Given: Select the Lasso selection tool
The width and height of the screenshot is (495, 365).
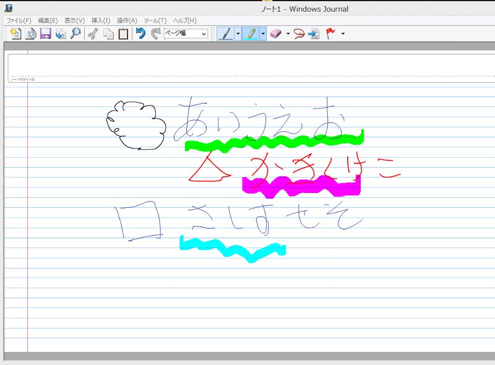Looking at the screenshot, I should point(299,34).
